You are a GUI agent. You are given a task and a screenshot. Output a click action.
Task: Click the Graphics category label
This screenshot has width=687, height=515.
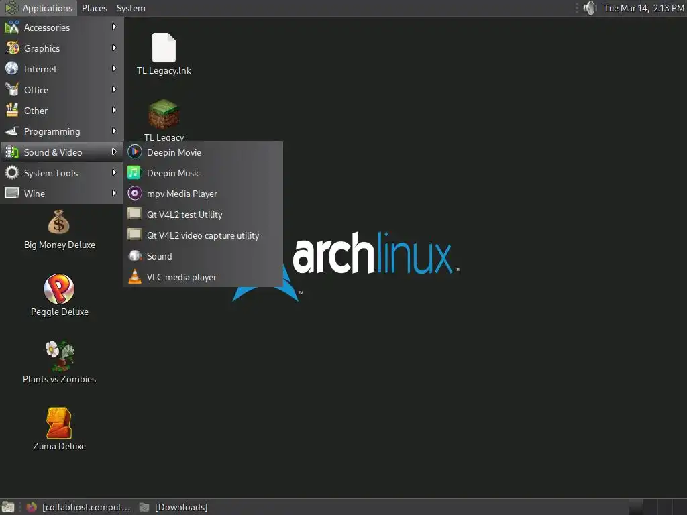tap(42, 48)
